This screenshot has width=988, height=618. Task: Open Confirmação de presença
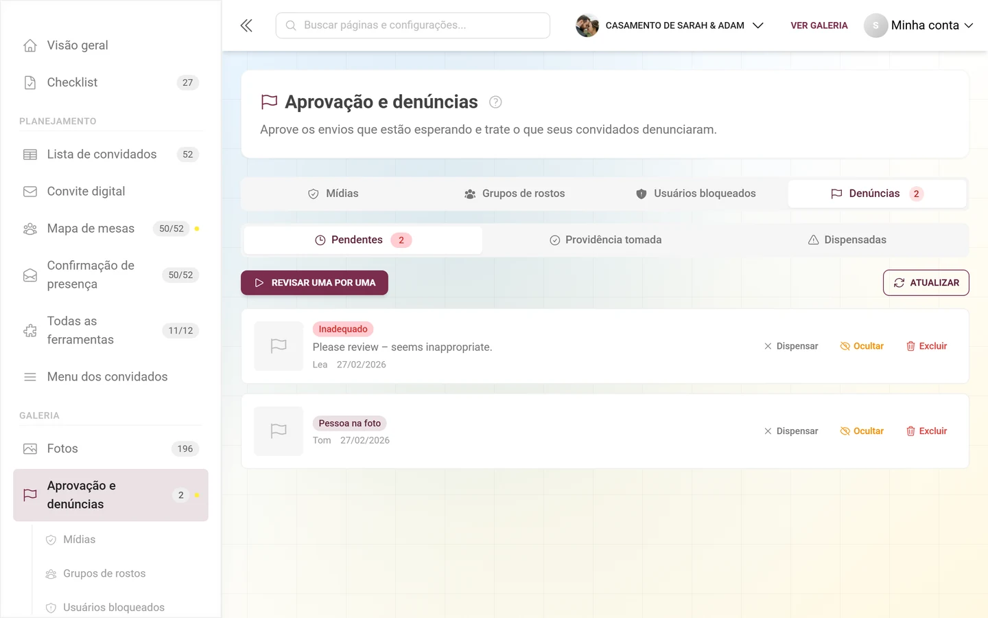110,275
